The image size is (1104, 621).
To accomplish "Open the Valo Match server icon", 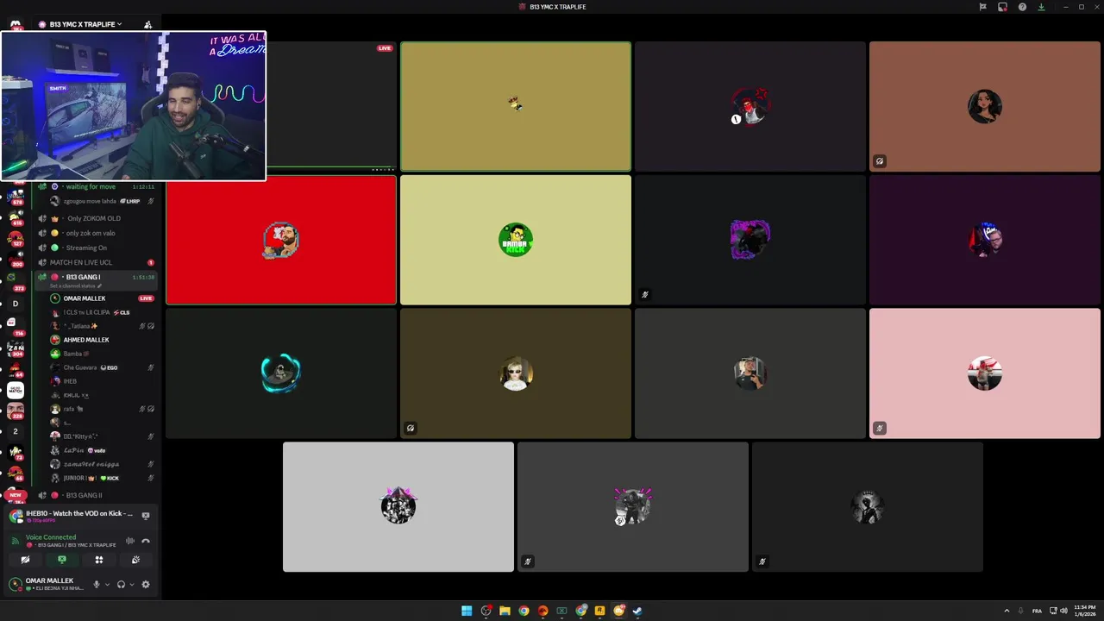I will [15, 391].
